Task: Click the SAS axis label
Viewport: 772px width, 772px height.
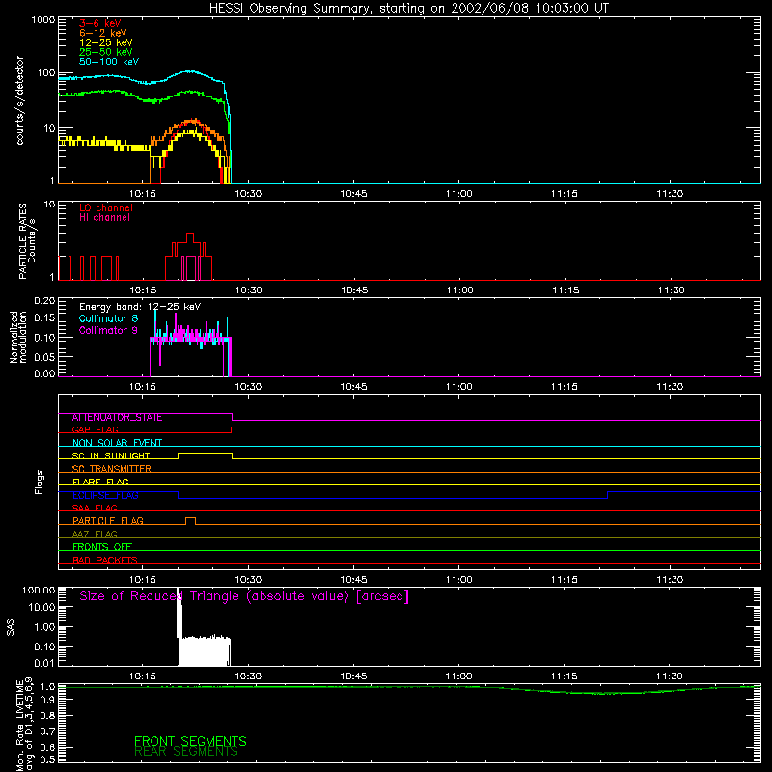Action: point(11,627)
